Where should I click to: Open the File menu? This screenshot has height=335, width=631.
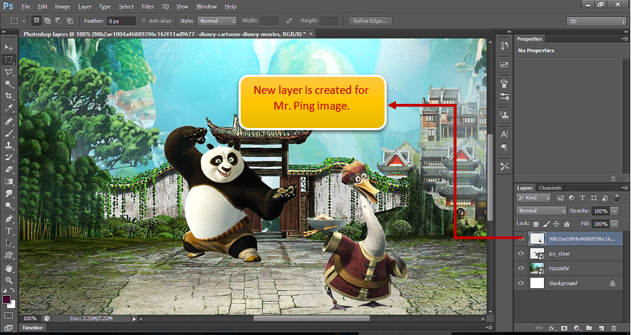26,6
